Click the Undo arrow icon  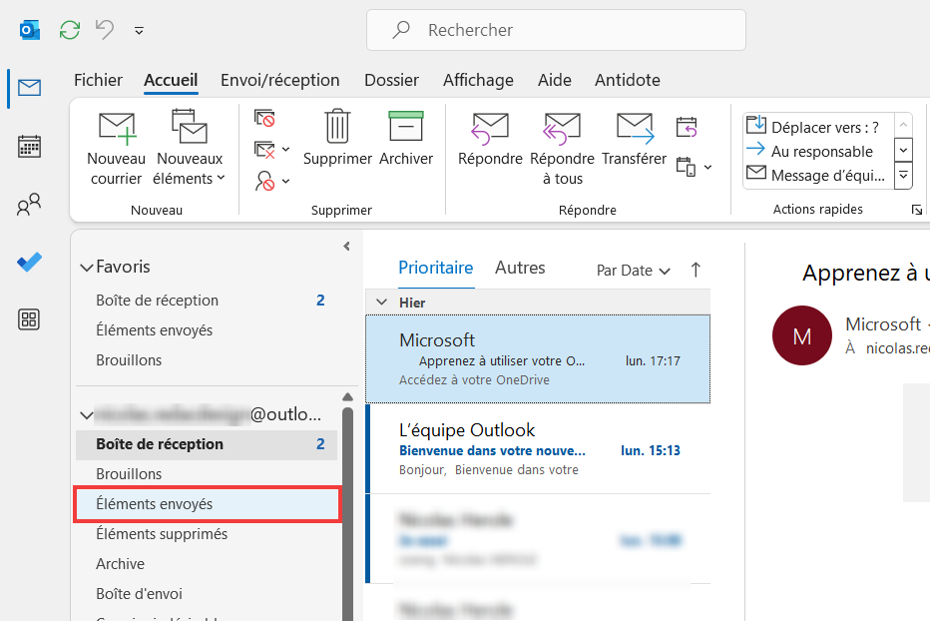pos(105,29)
